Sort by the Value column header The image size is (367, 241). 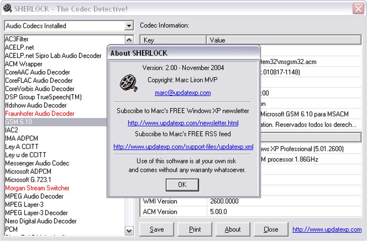point(284,40)
